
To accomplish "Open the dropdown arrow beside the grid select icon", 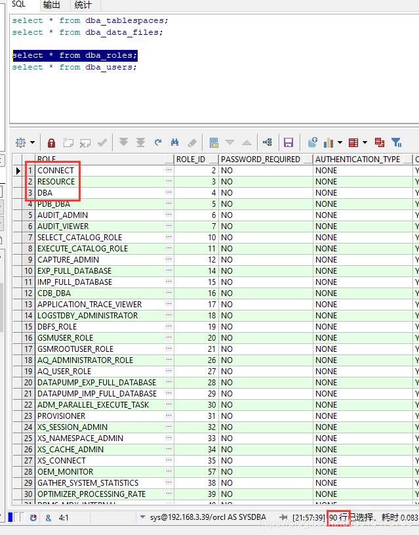I will click(x=32, y=142).
